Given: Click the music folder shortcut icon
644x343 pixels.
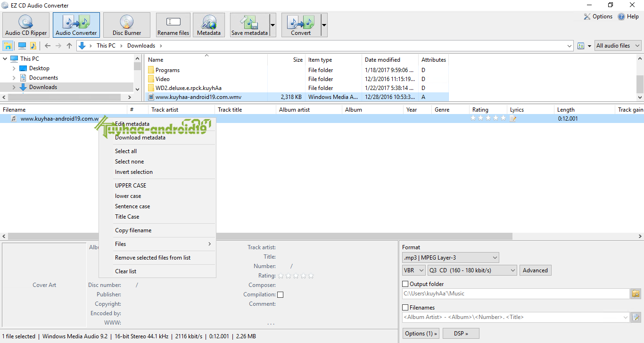Looking at the screenshot, I should (33, 46).
